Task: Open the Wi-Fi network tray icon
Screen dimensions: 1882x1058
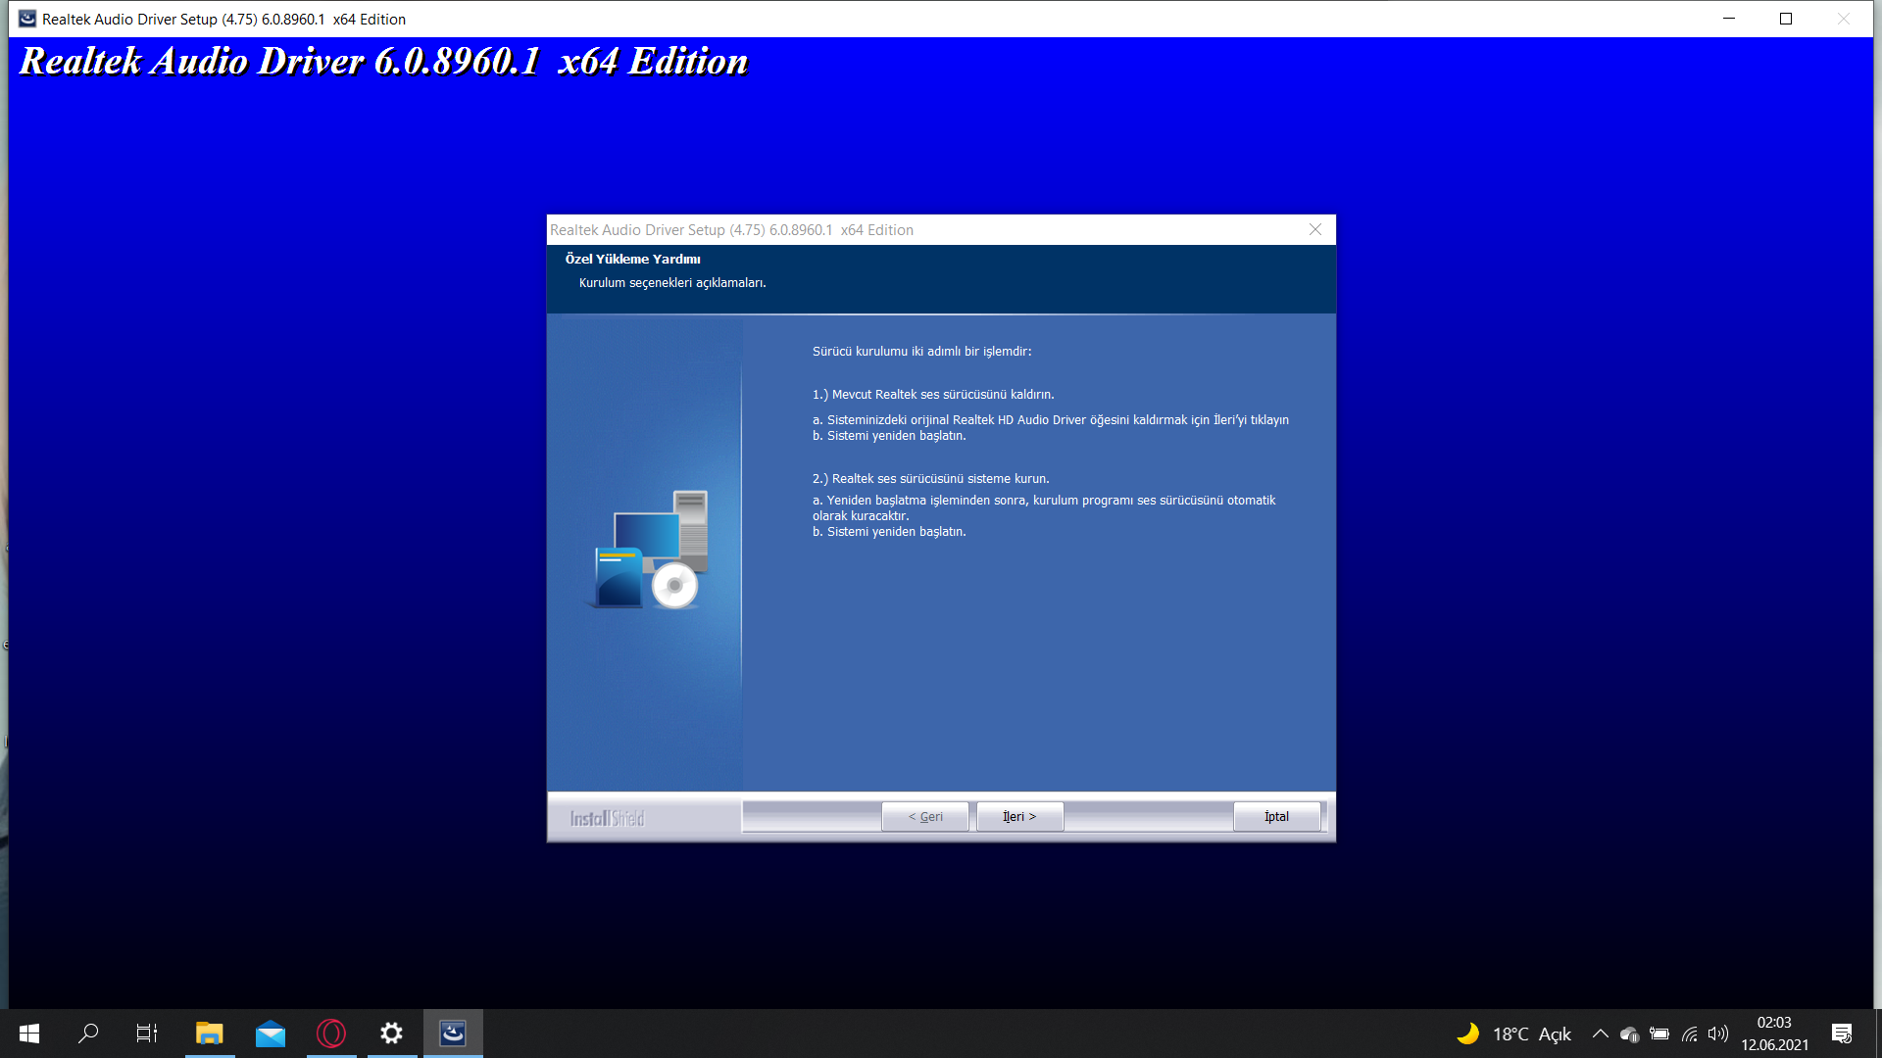Action: pyautogui.click(x=1689, y=1034)
